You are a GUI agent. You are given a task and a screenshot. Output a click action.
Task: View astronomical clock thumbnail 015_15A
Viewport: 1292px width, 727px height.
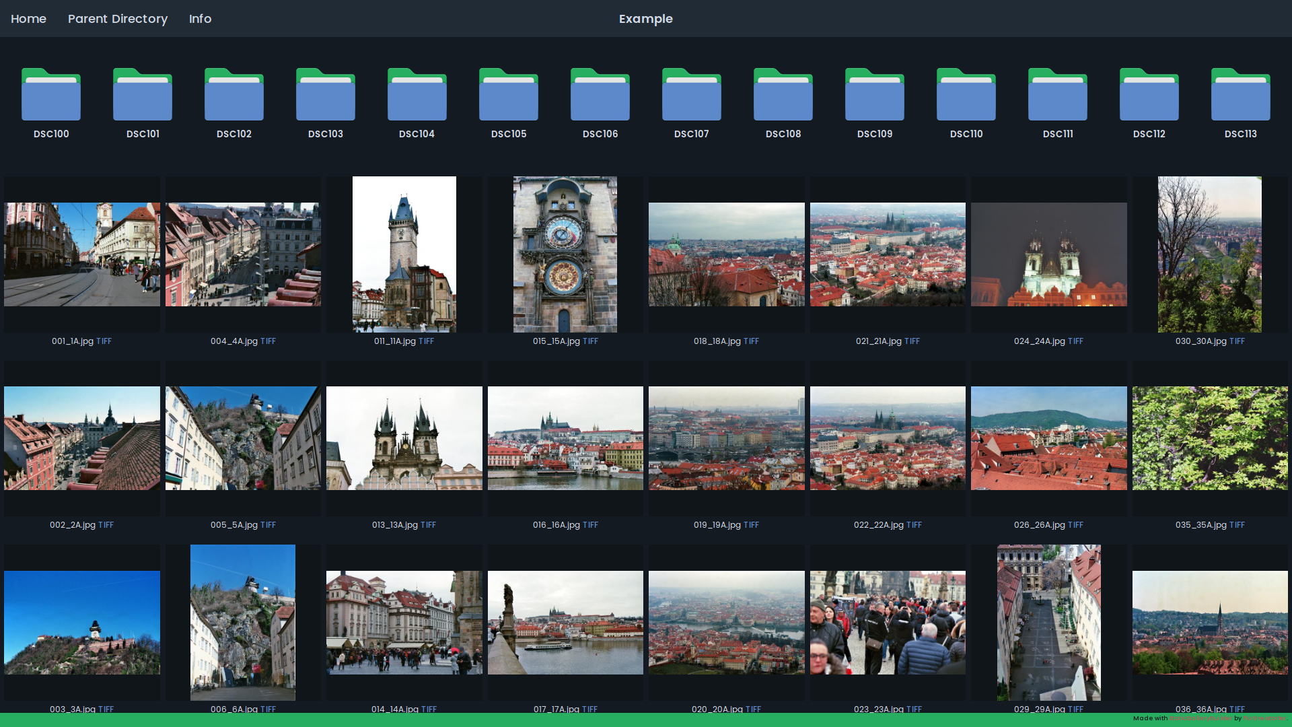tap(565, 254)
